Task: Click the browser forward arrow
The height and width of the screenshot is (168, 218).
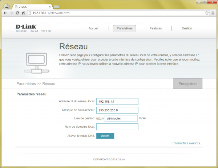Action: pos(11,13)
